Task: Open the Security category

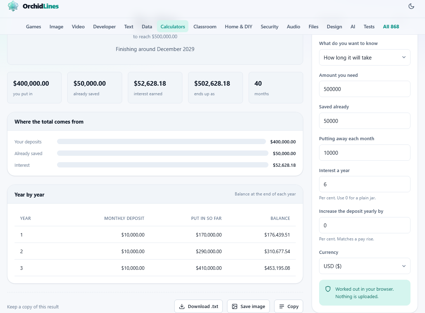Action: click(x=270, y=27)
